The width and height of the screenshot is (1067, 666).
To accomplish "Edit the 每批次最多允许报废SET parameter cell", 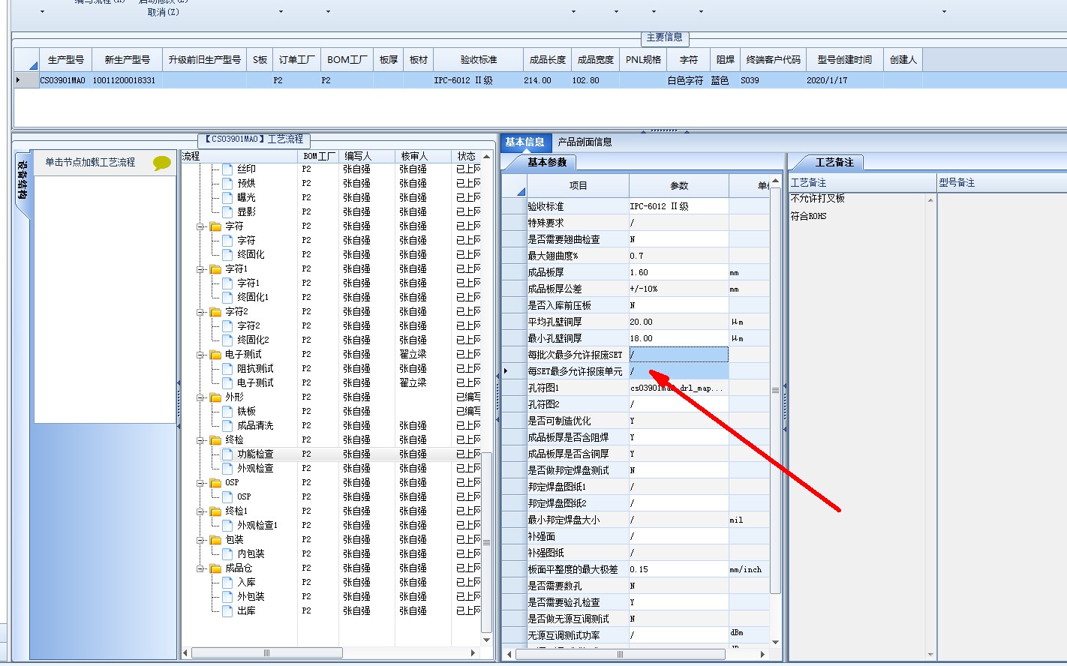I will point(678,355).
